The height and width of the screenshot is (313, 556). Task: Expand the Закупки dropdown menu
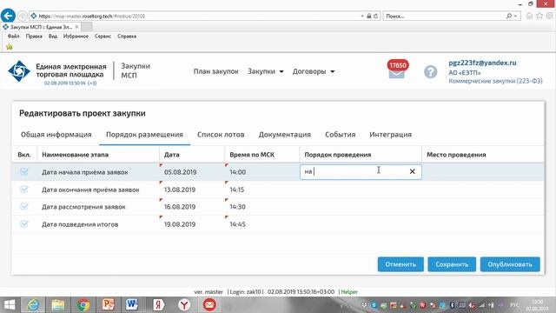tap(266, 71)
